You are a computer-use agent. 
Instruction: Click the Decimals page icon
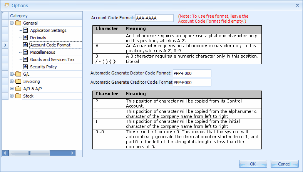(x=25, y=38)
